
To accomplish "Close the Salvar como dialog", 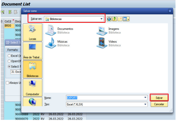I will [170, 11].
